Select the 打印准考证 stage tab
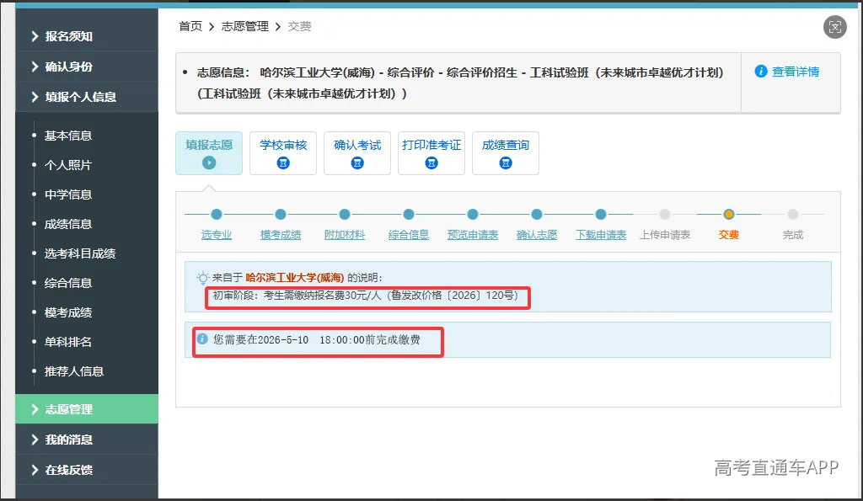The width and height of the screenshot is (863, 501). click(431, 153)
